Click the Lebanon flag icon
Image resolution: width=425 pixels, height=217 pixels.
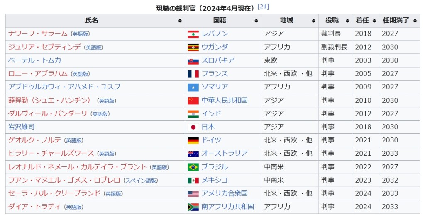[x=193, y=34]
